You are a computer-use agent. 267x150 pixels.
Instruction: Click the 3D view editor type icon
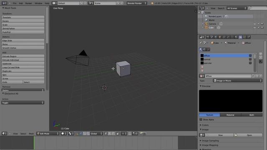[x=4, y=133]
